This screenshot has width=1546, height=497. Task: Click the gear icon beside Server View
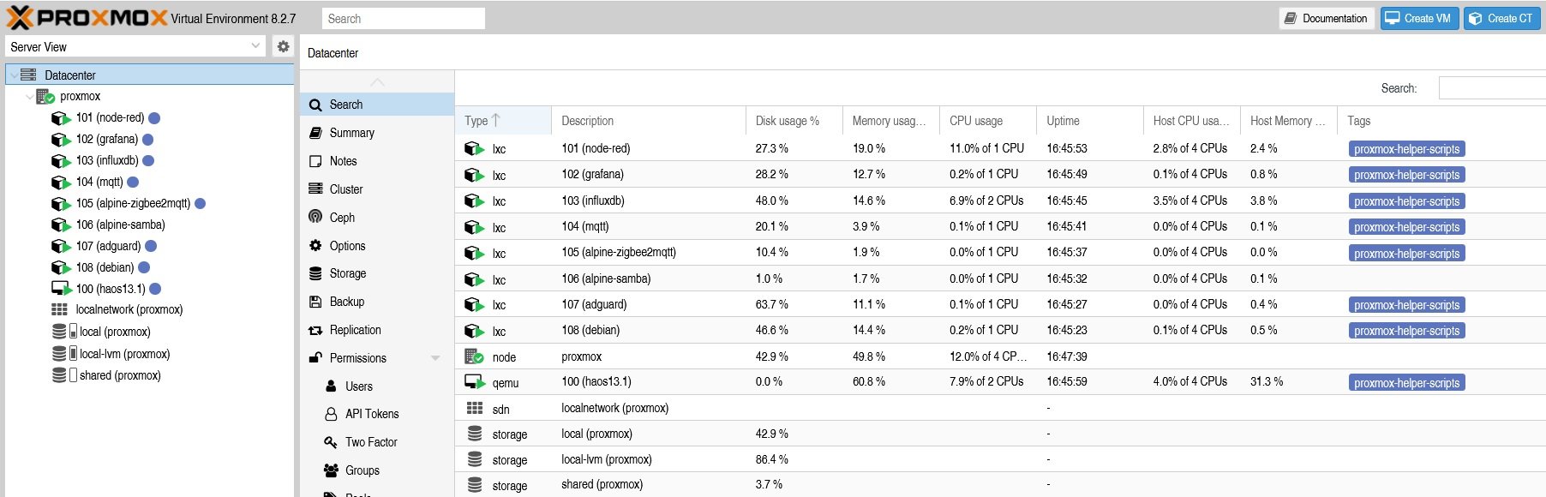283,46
